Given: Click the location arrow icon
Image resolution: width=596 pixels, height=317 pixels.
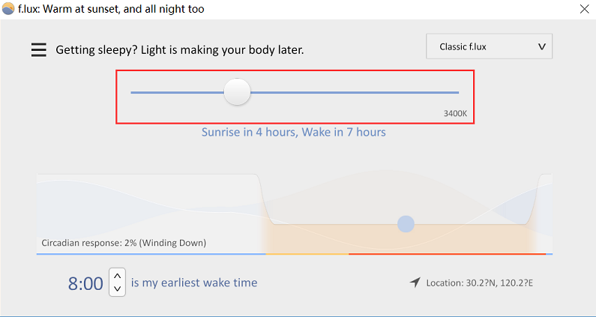Looking at the screenshot, I should point(415,283).
